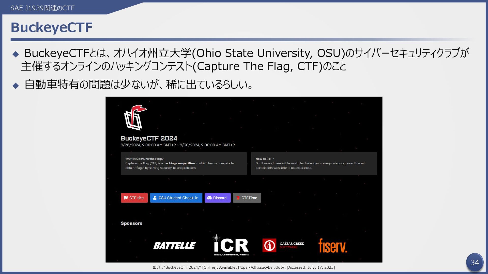Click the CTFTime red flag icon
The height and width of the screenshot is (274, 488).
click(x=238, y=198)
